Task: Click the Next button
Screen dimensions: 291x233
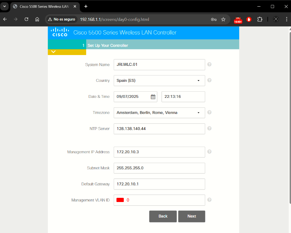Action: pos(192,216)
